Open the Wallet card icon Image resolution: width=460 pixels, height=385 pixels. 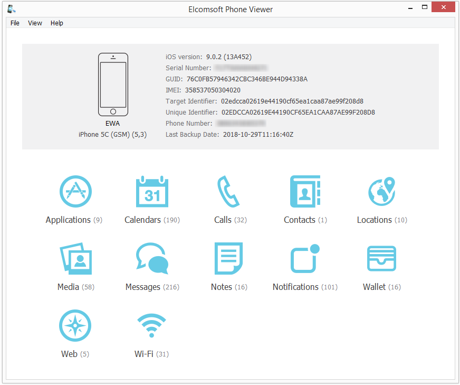pos(382,258)
